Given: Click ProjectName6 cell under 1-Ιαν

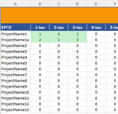Looking at the screenshot, I should [x=40, y=69].
